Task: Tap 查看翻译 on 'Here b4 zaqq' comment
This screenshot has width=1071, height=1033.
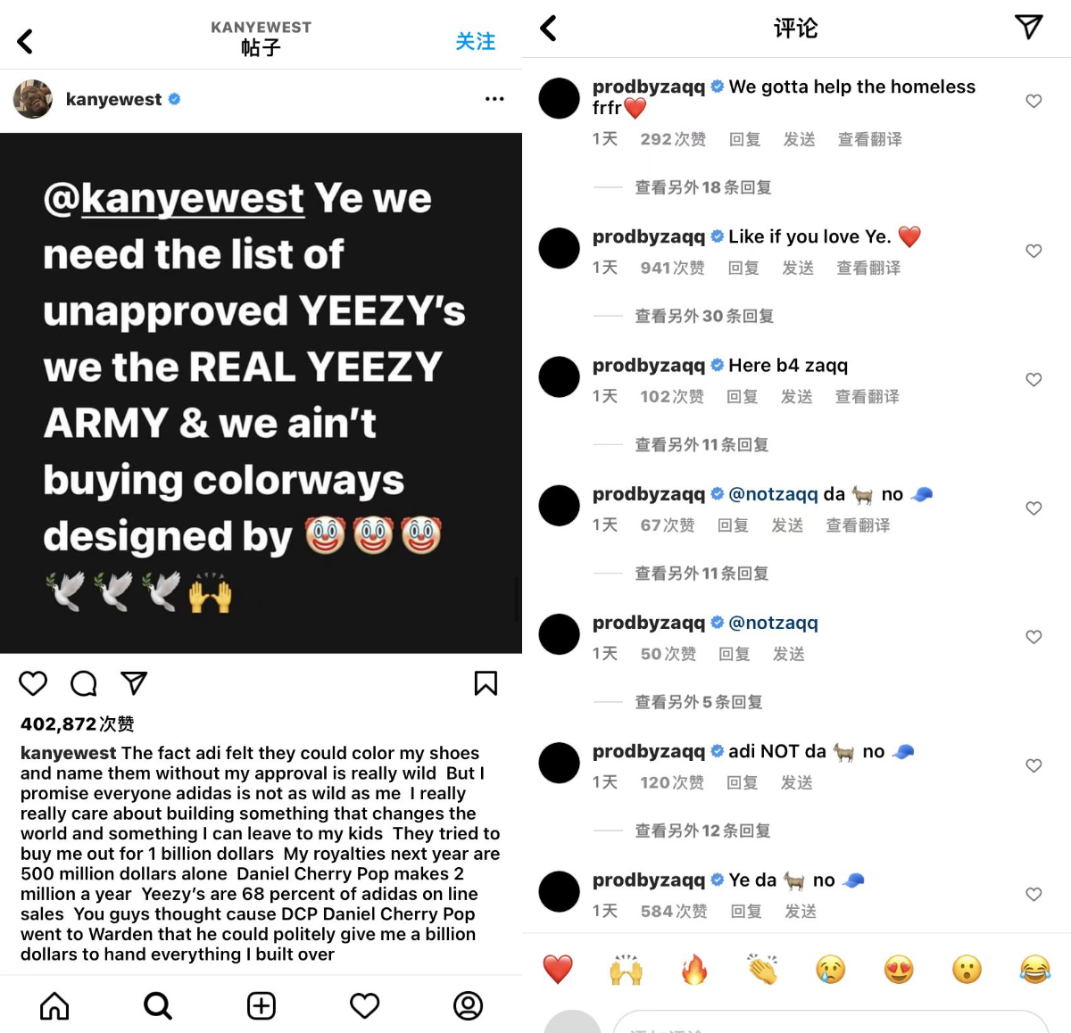Action: coord(867,396)
